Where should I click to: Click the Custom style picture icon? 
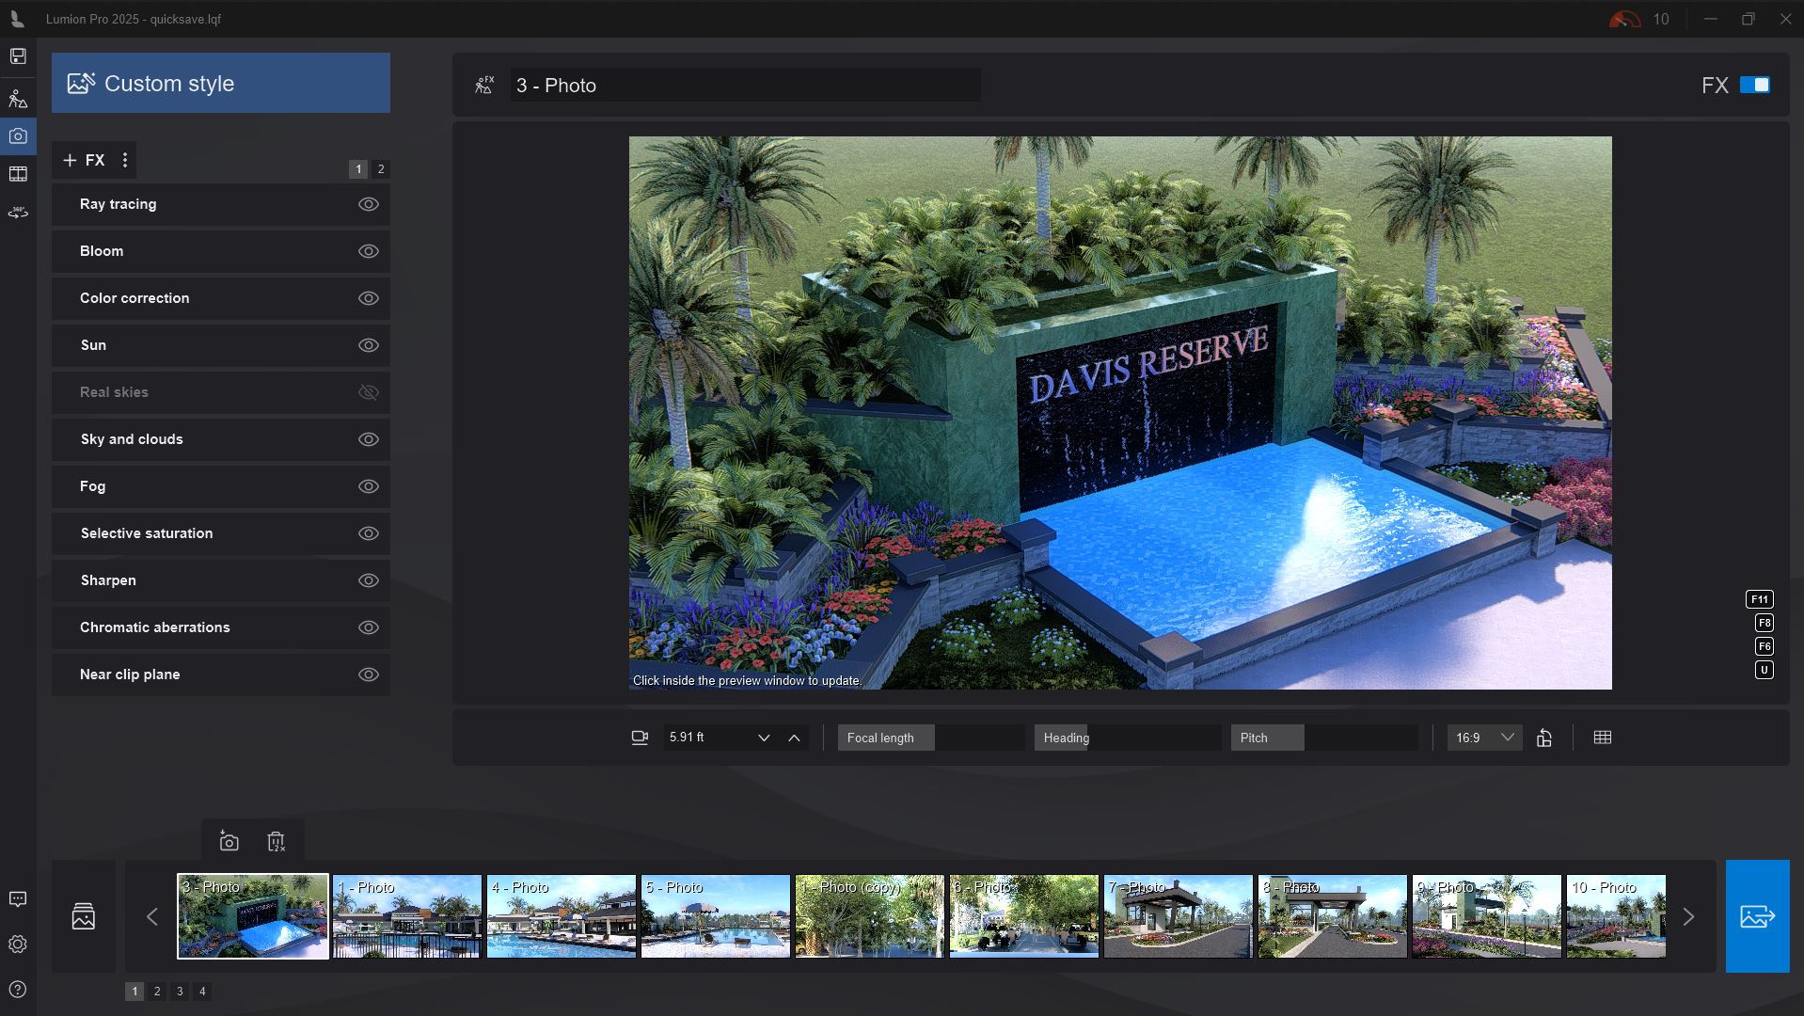point(81,83)
